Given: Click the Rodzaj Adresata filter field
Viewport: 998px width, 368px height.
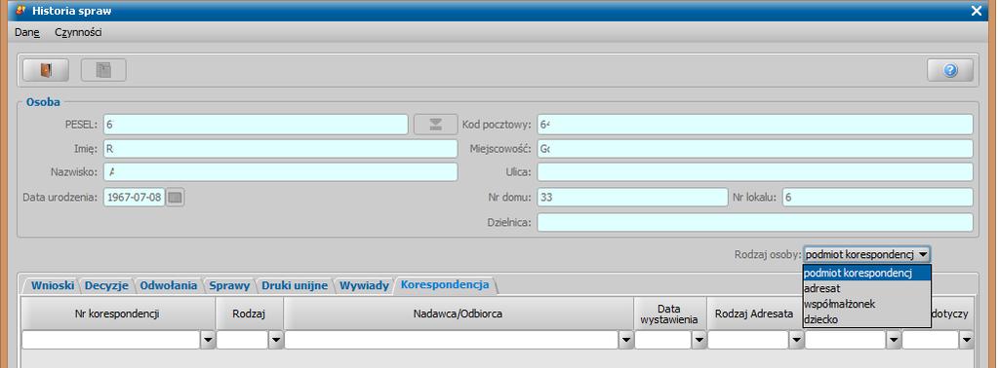Looking at the screenshot, I should click(748, 341).
